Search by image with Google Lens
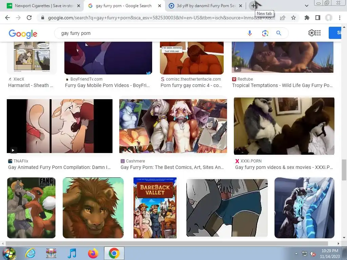The image size is (347, 260). (x=265, y=33)
